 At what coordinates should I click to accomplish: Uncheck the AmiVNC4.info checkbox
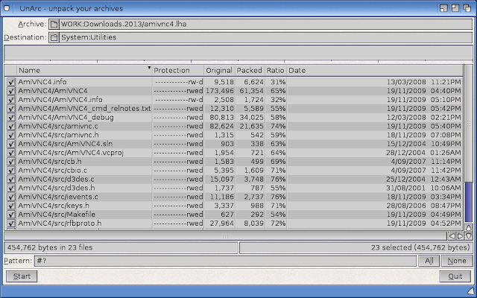(11, 81)
